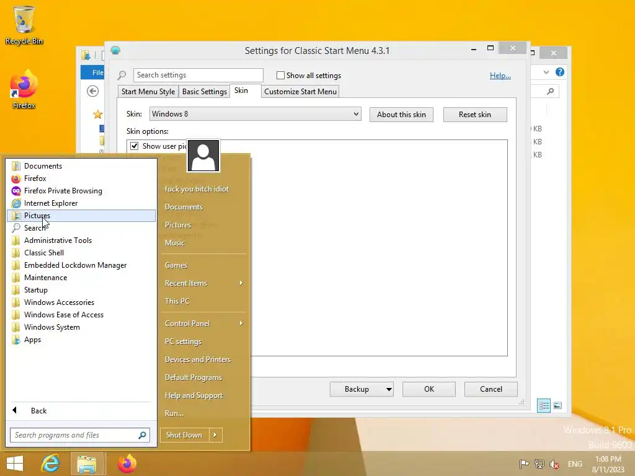Screen dimensions: 635x476
Task: Click the user picture in start menu
Action: click(203, 156)
